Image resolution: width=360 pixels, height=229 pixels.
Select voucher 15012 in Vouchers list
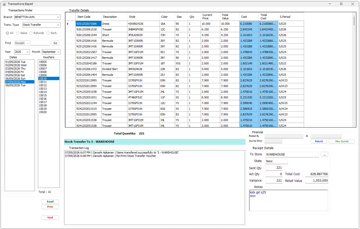point(49,85)
